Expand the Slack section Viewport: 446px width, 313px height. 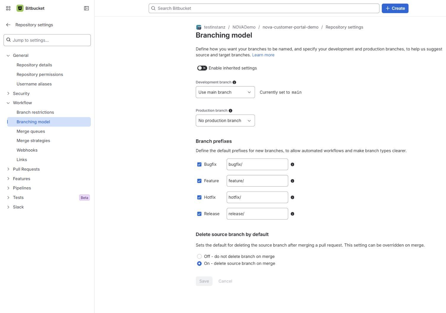pyautogui.click(x=8, y=207)
